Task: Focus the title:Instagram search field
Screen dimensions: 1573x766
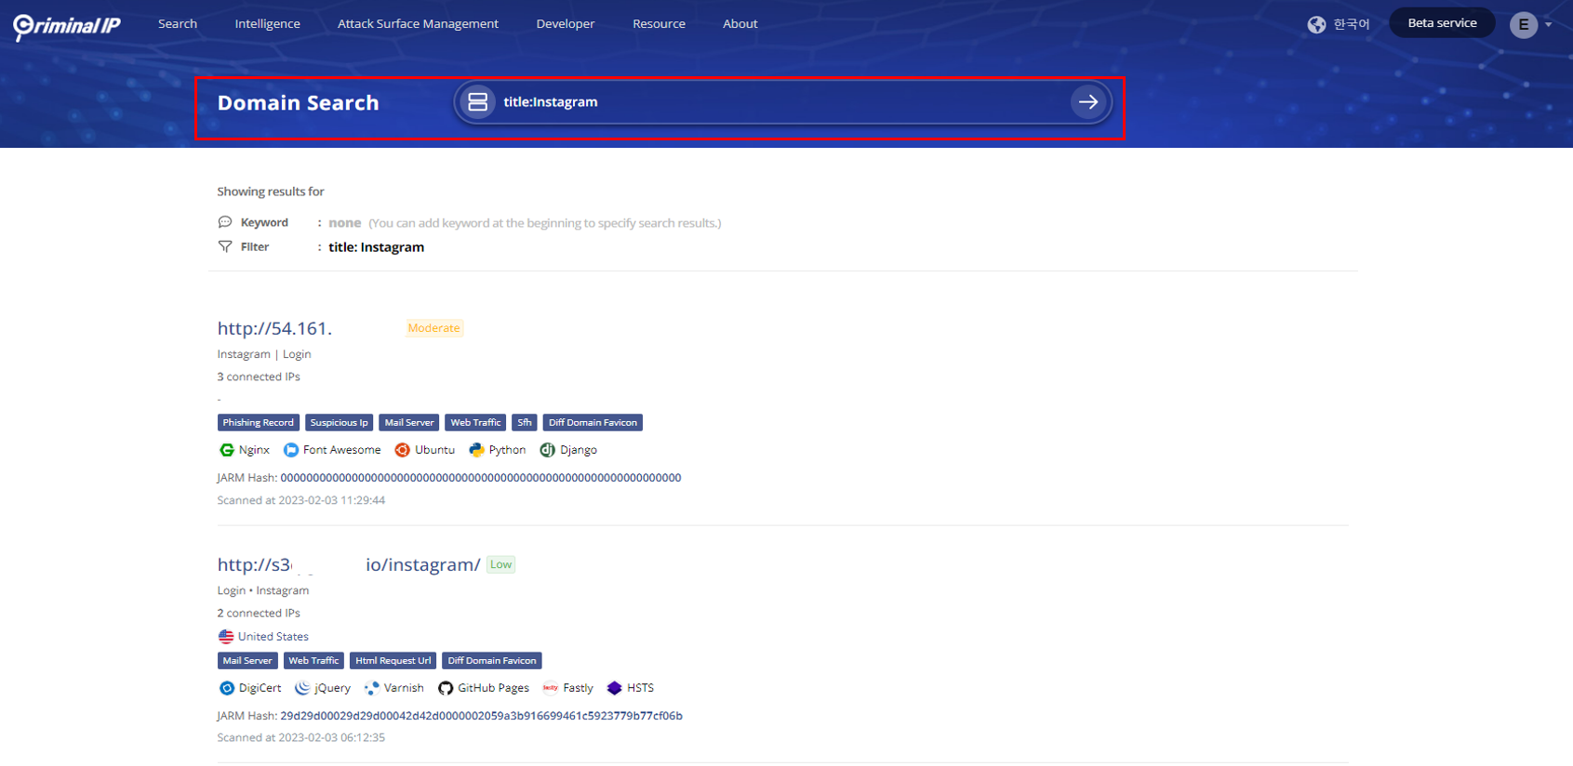Action: click(x=781, y=102)
